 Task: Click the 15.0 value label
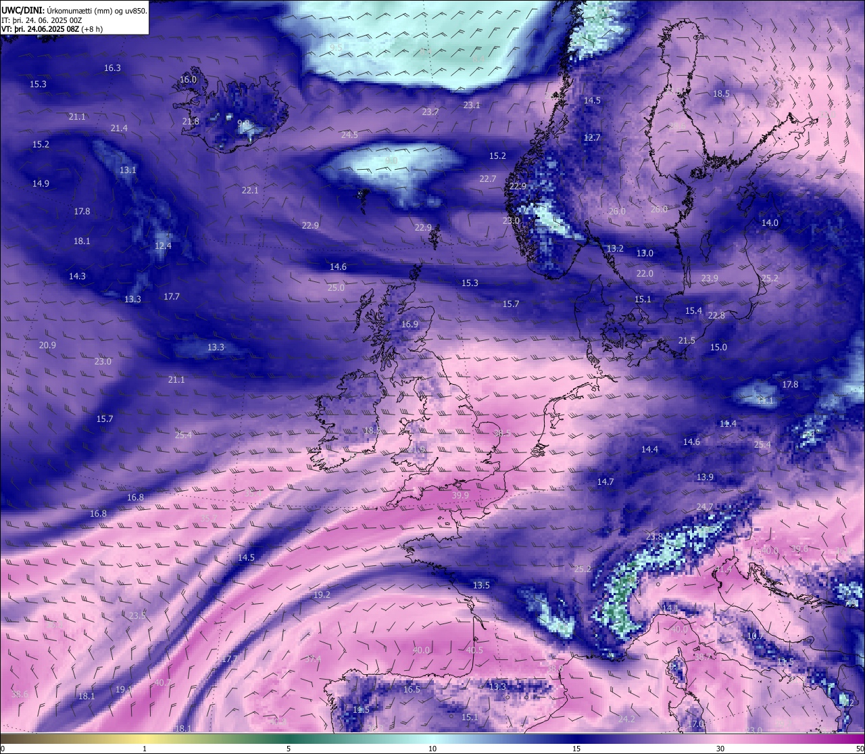(718, 347)
